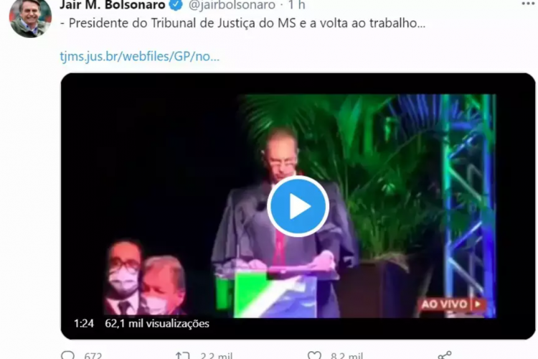
Task: Click the reply speech bubble icon
Action: coord(67,355)
